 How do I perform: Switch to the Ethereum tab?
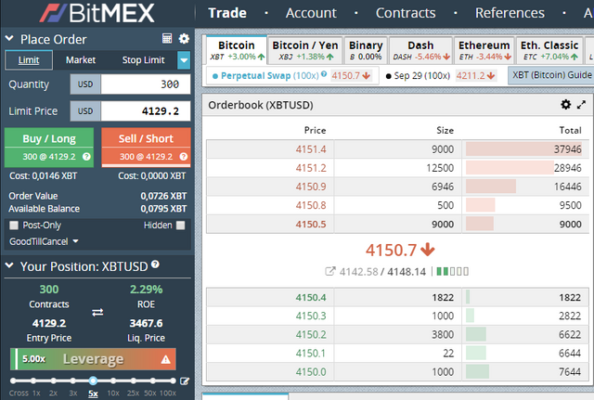[484, 50]
